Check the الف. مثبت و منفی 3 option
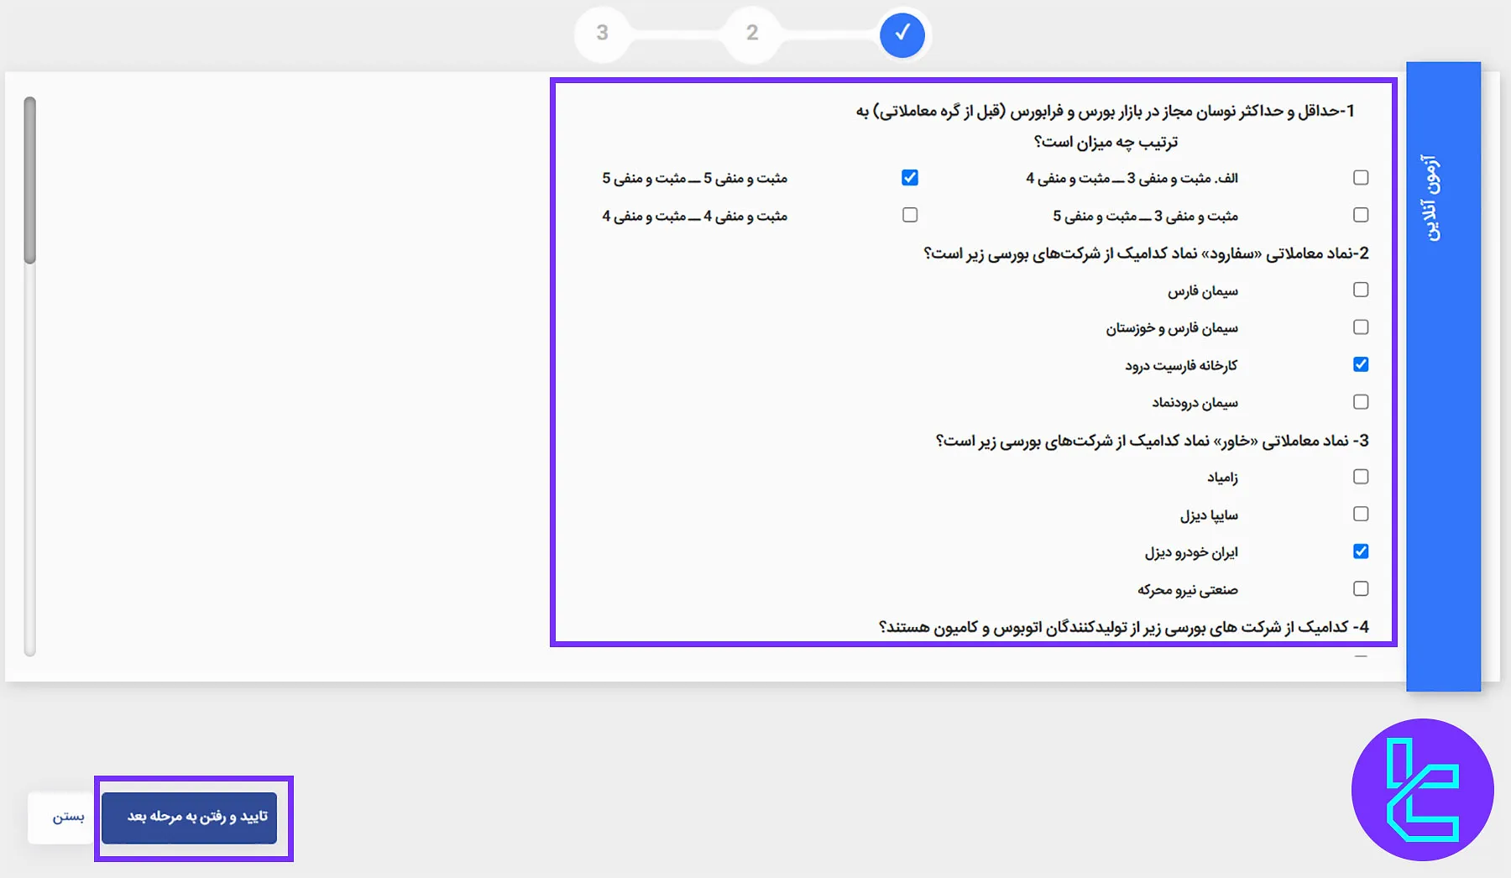The image size is (1511, 878). tap(1361, 177)
